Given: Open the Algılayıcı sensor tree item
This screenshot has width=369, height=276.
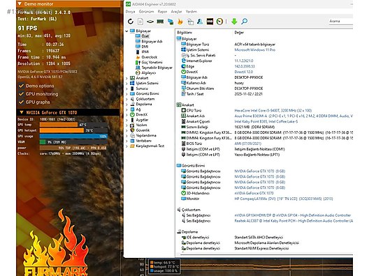Looking at the screenshot, I should (148, 72).
